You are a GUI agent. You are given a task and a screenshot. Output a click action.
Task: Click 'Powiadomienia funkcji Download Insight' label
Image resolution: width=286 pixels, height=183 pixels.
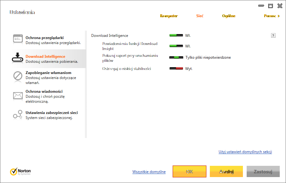(x=130, y=46)
